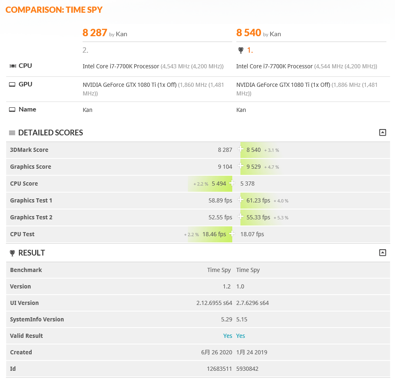Collapse the Detailed Scores section
Image resolution: width=395 pixels, height=379 pixels.
click(x=382, y=133)
